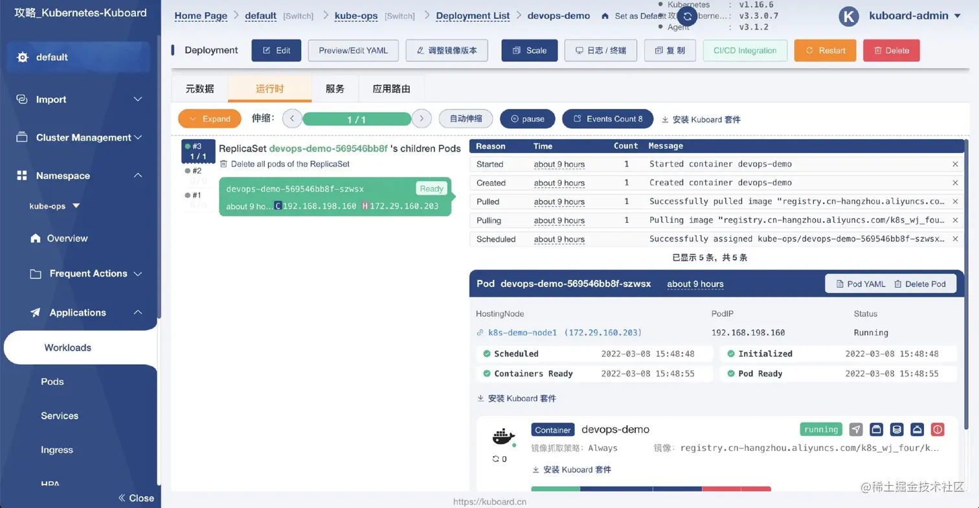Click the 调整镜像版本 button

click(x=447, y=51)
